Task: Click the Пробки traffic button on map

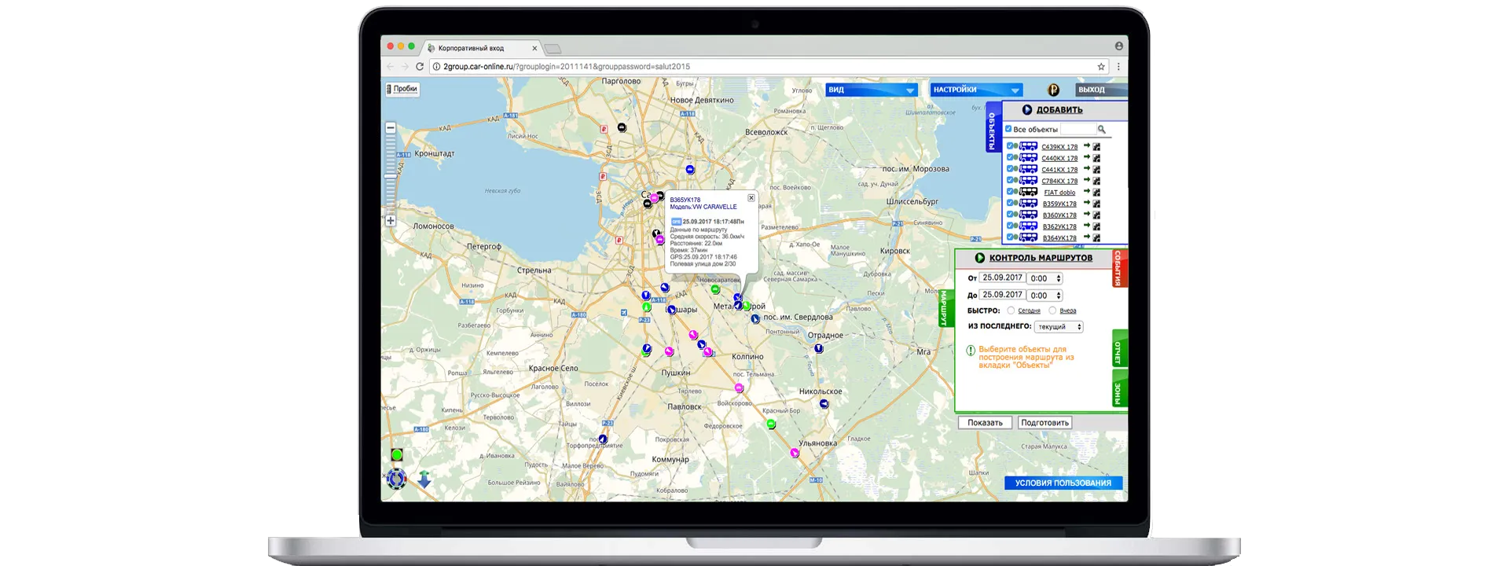Action: [402, 89]
